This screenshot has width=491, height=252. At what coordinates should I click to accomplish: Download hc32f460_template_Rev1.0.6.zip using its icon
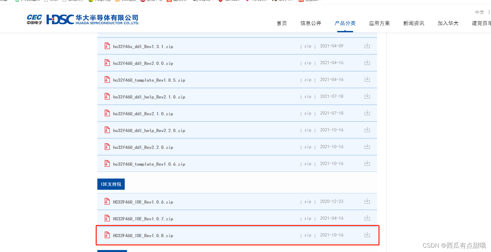click(367, 163)
